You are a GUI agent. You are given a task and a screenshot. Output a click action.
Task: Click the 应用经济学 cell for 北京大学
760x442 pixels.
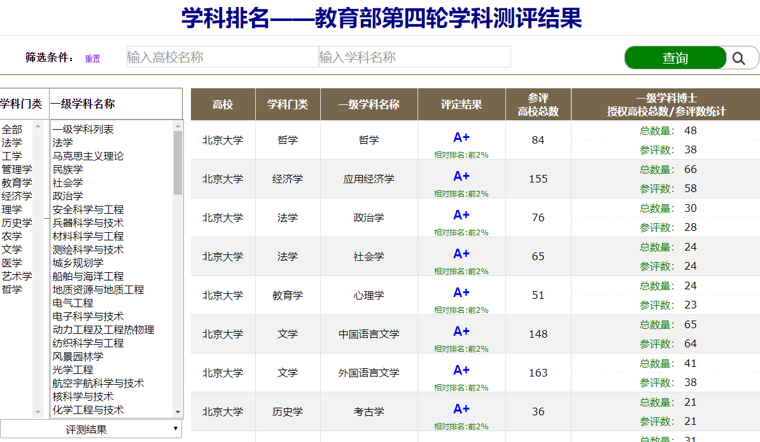click(369, 179)
